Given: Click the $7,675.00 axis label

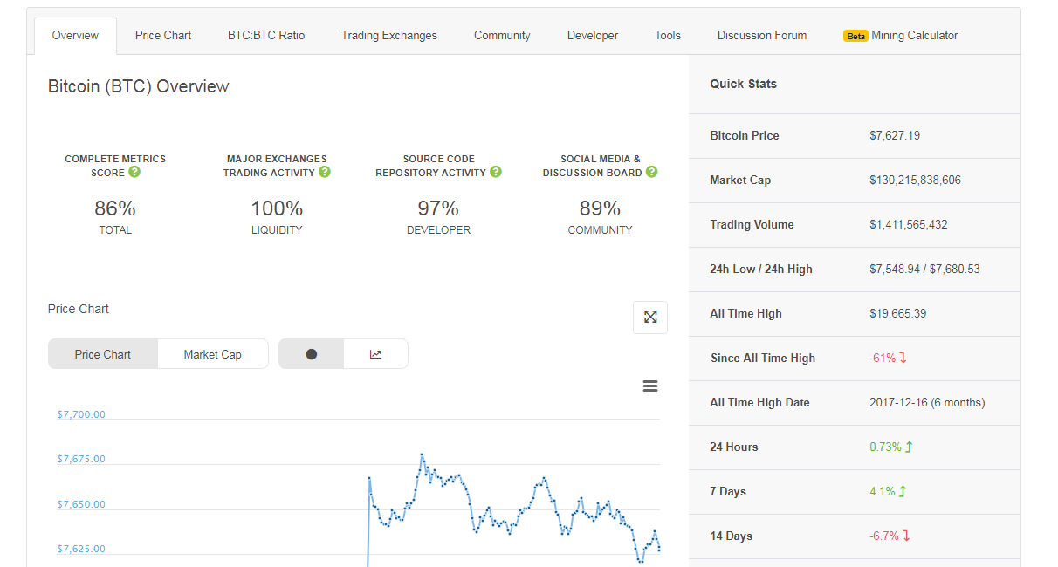Looking at the screenshot, I should click(x=81, y=459).
